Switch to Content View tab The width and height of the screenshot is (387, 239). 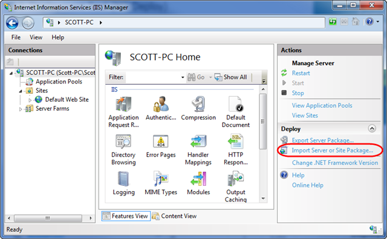pyautogui.click(x=174, y=216)
